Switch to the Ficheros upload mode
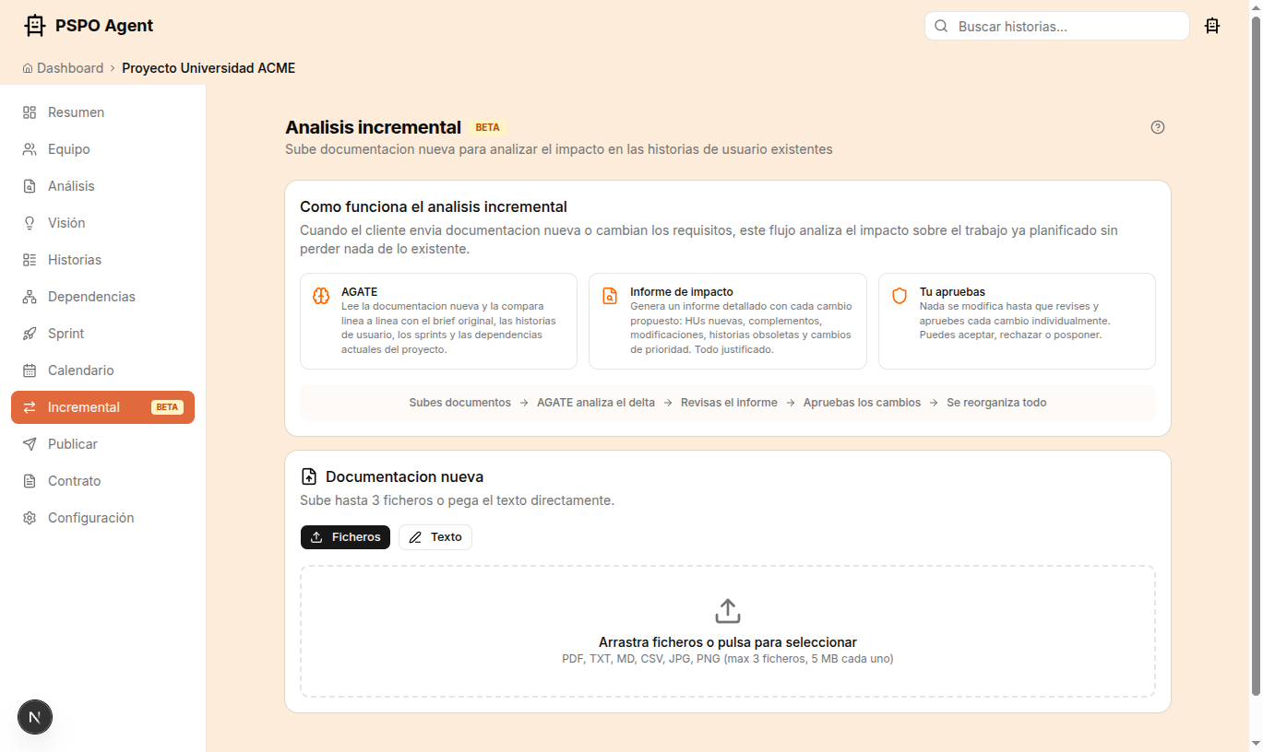Viewport: 1263px width, 752px height. click(345, 536)
